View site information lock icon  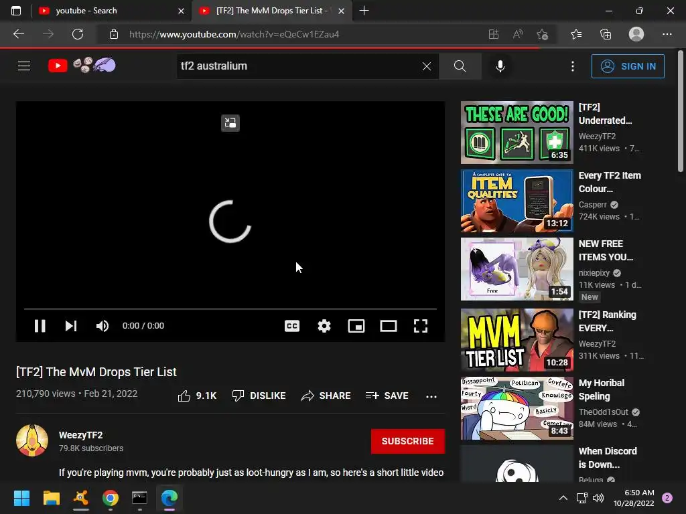click(x=114, y=34)
